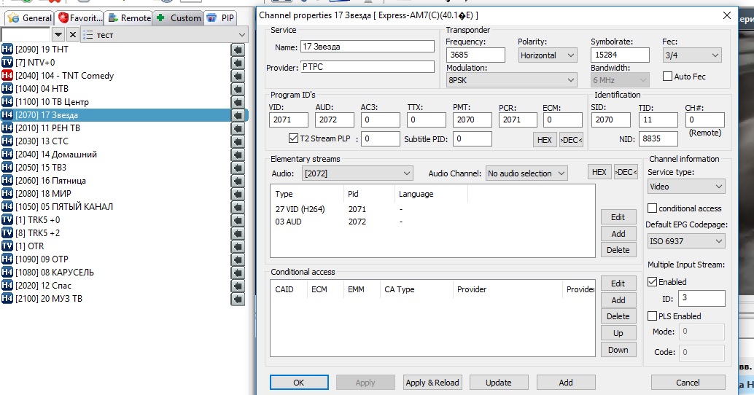This screenshot has height=395, width=754.
Task: Click the Frequency input field
Action: (475, 55)
